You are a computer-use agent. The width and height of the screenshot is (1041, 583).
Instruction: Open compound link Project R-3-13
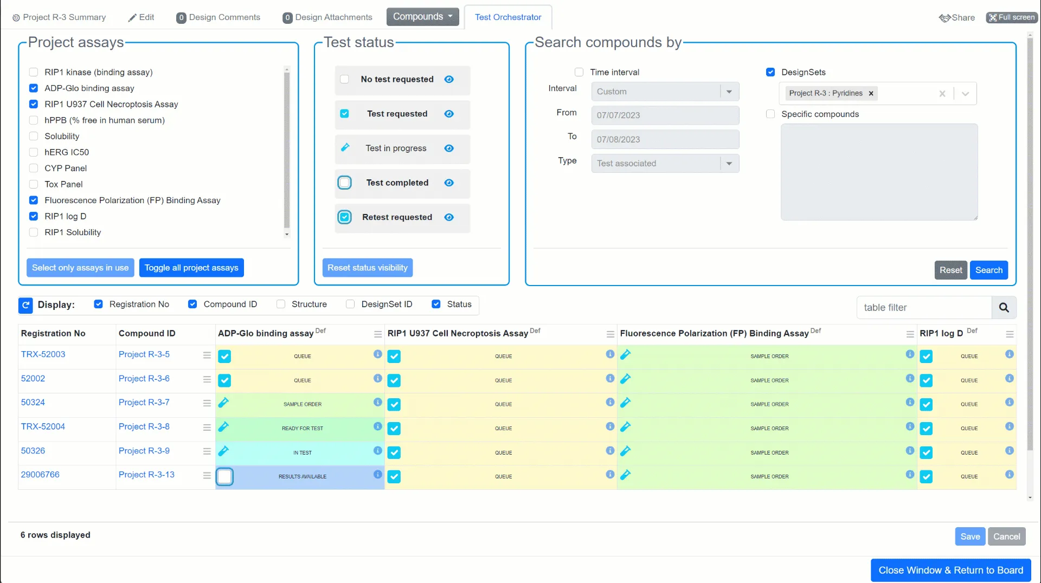click(146, 475)
